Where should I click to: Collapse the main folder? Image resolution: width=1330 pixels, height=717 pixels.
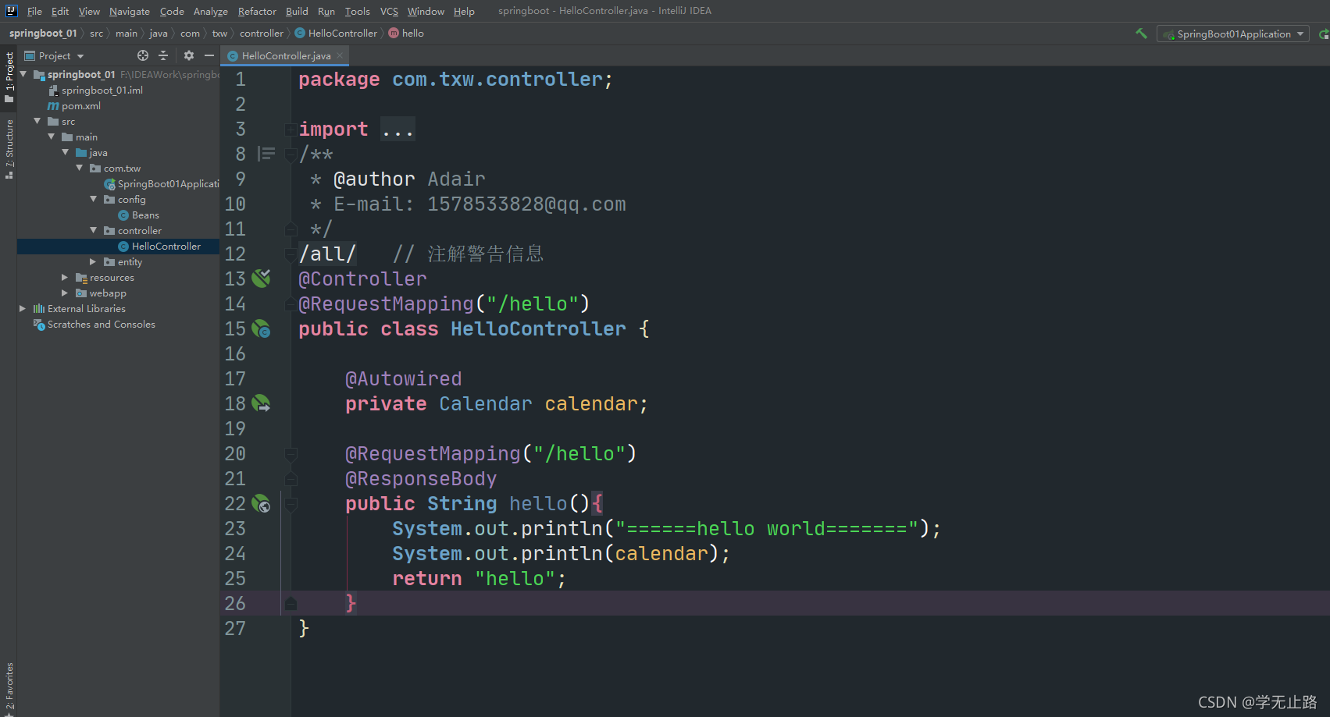point(52,137)
